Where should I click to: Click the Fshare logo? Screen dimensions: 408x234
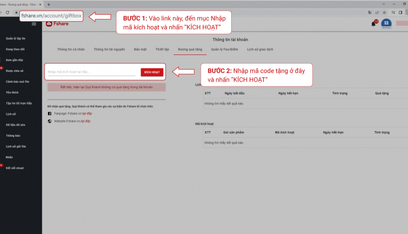[57, 24]
